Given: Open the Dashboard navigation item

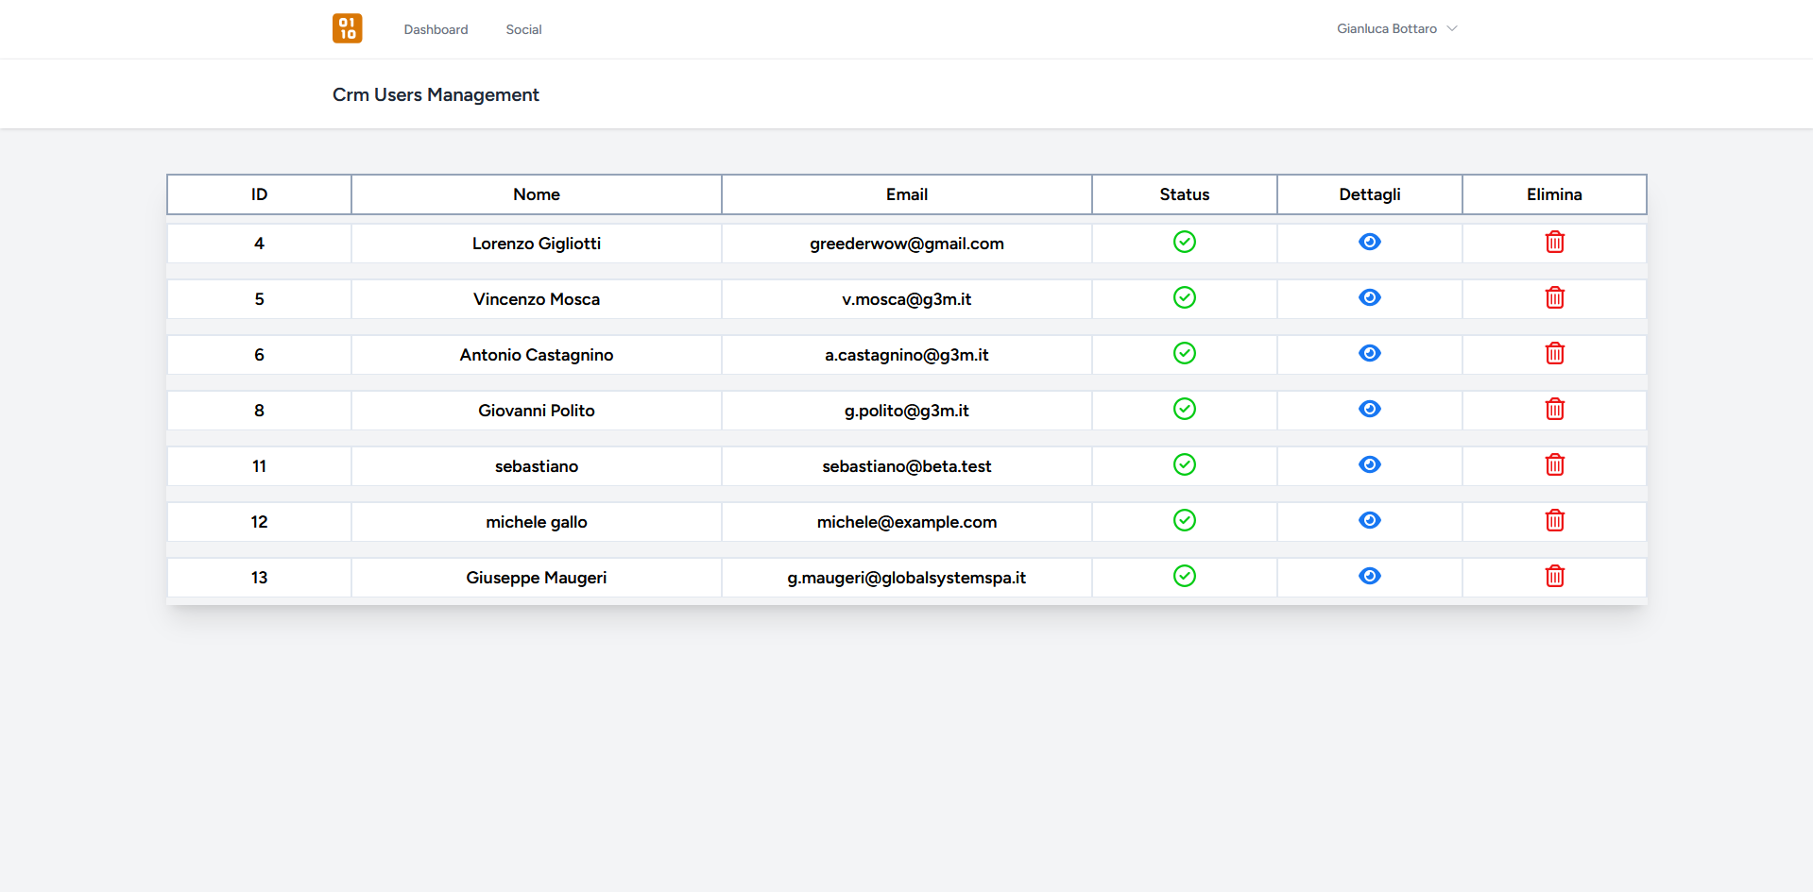Looking at the screenshot, I should [436, 30].
